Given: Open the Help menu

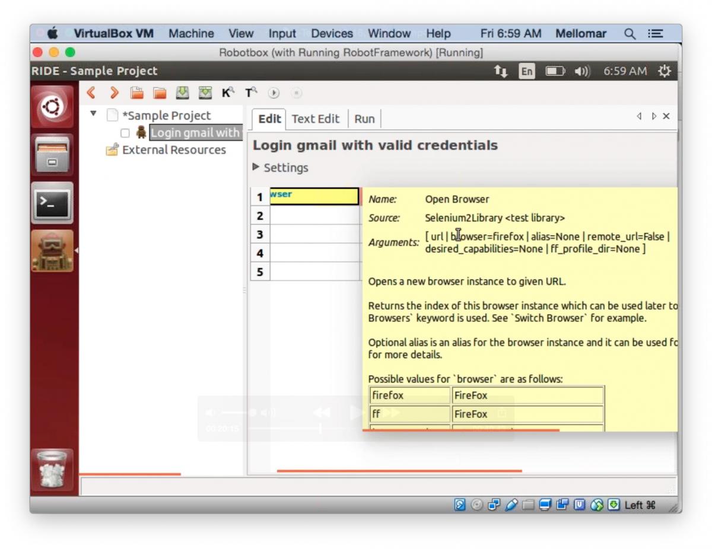Looking at the screenshot, I should 438,34.
